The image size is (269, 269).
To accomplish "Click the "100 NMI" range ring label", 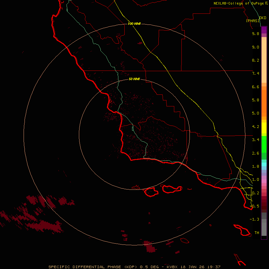I will (x=134, y=24).
